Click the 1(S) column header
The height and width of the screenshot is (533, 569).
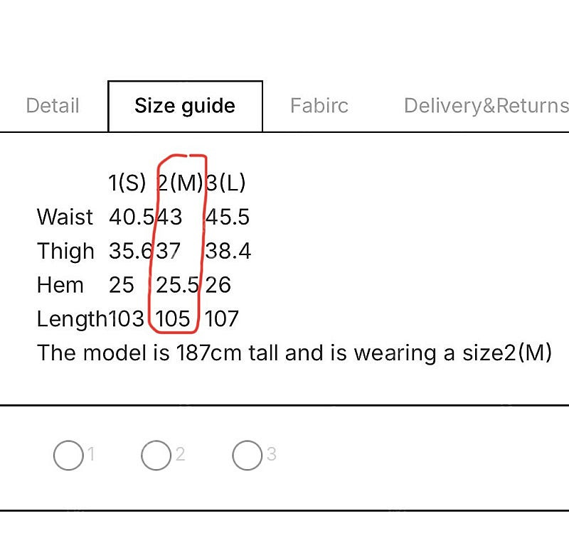[127, 183]
